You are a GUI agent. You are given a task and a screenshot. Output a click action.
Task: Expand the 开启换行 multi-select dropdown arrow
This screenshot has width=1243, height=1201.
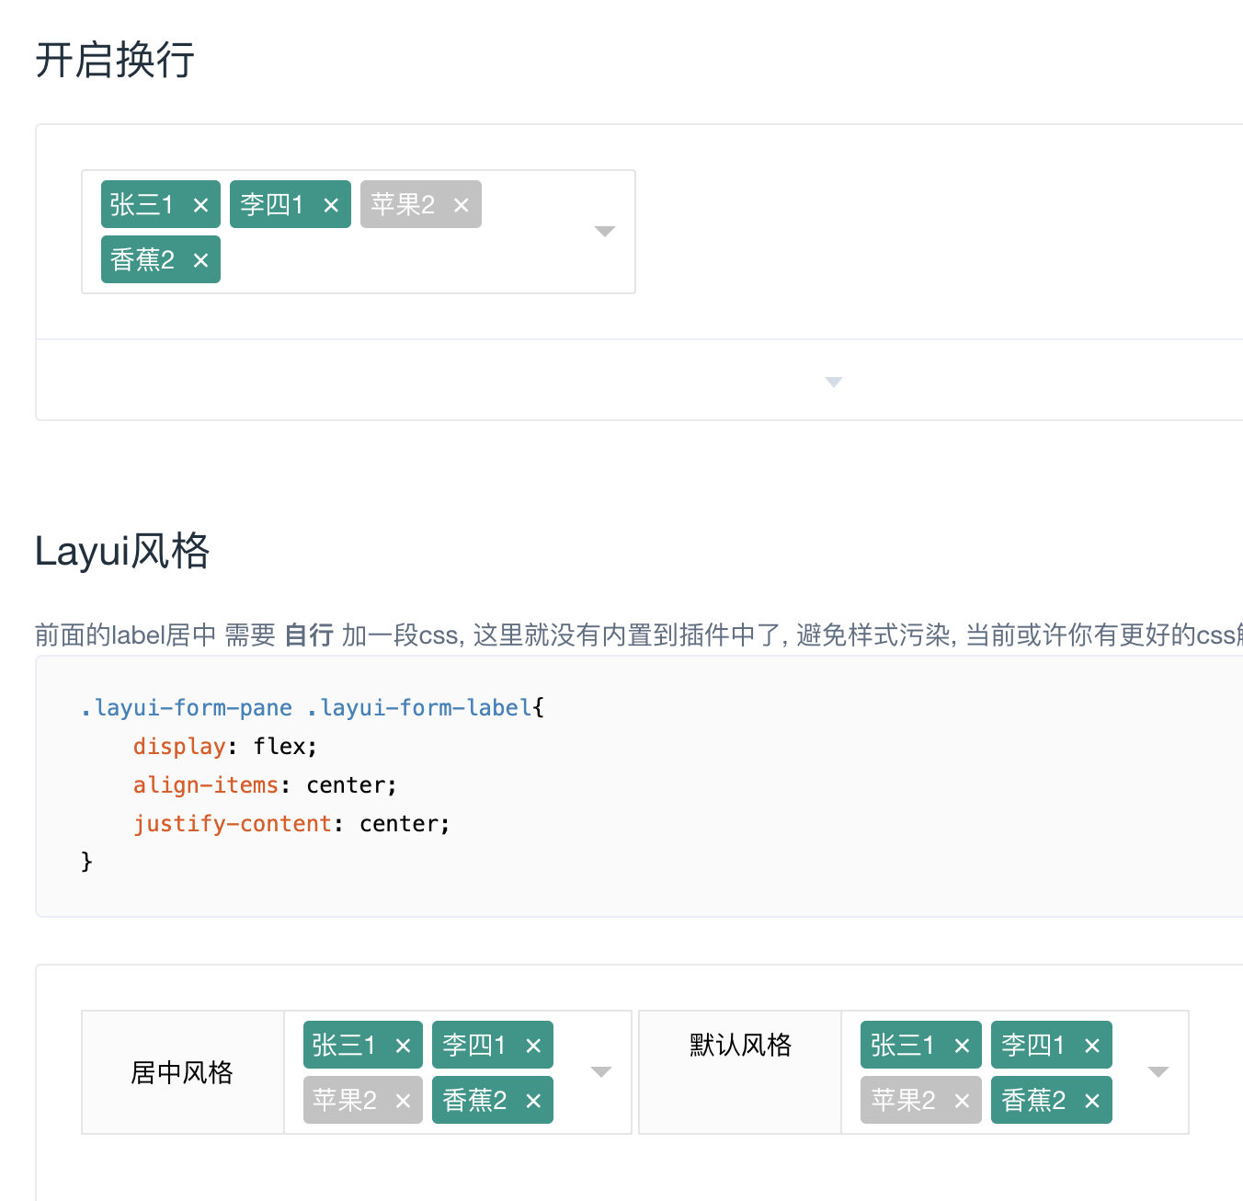pos(604,232)
